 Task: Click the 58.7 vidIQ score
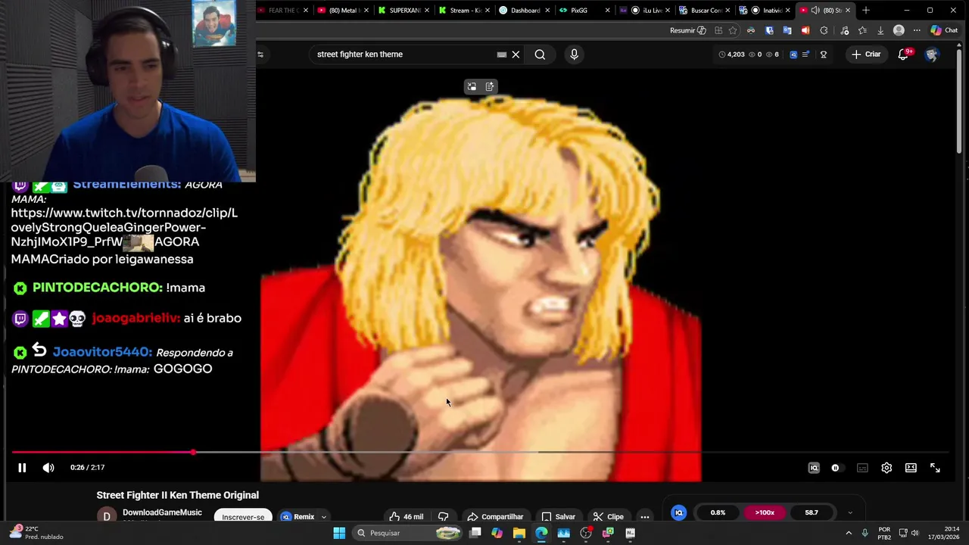812,512
